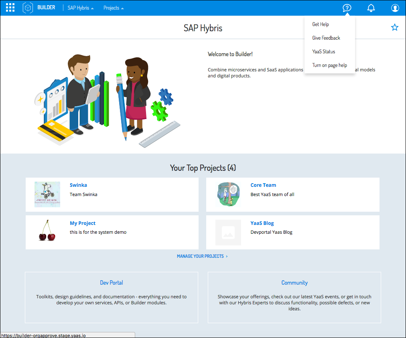The height and width of the screenshot is (338, 406).
Task: Click Manage Your Projects link
Action: pos(202,256)
